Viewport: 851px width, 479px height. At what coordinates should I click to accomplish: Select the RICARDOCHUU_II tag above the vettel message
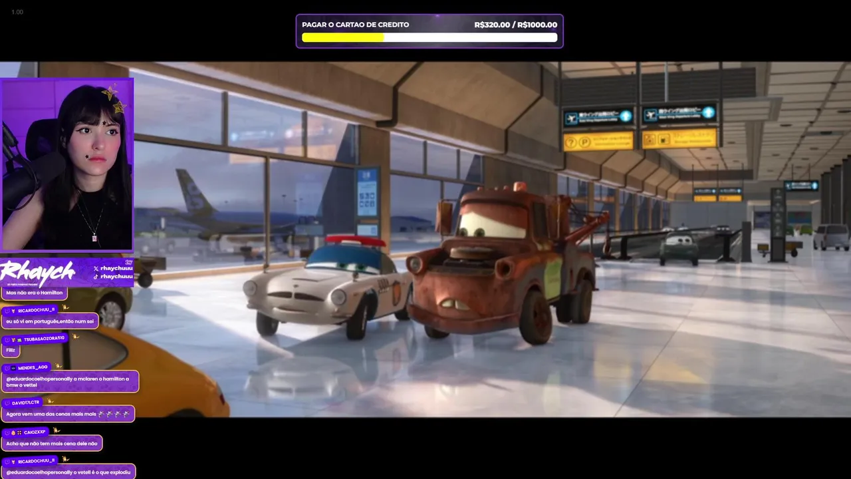[x=31, y=461]
